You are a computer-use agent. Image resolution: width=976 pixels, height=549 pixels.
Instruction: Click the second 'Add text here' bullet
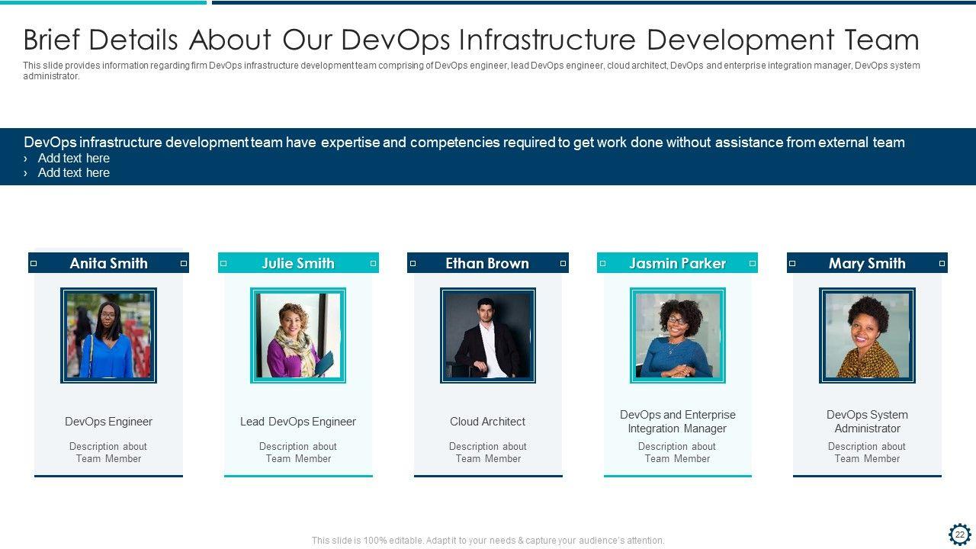click(x=74, y=173)
